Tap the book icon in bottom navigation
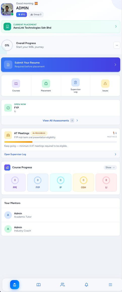 point(39,285)
